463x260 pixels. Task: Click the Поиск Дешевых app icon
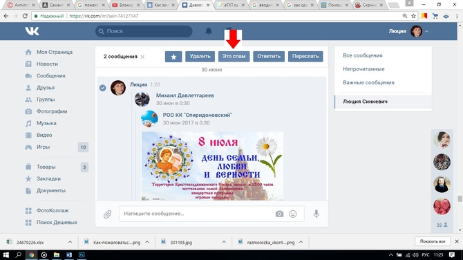(28, 222)
